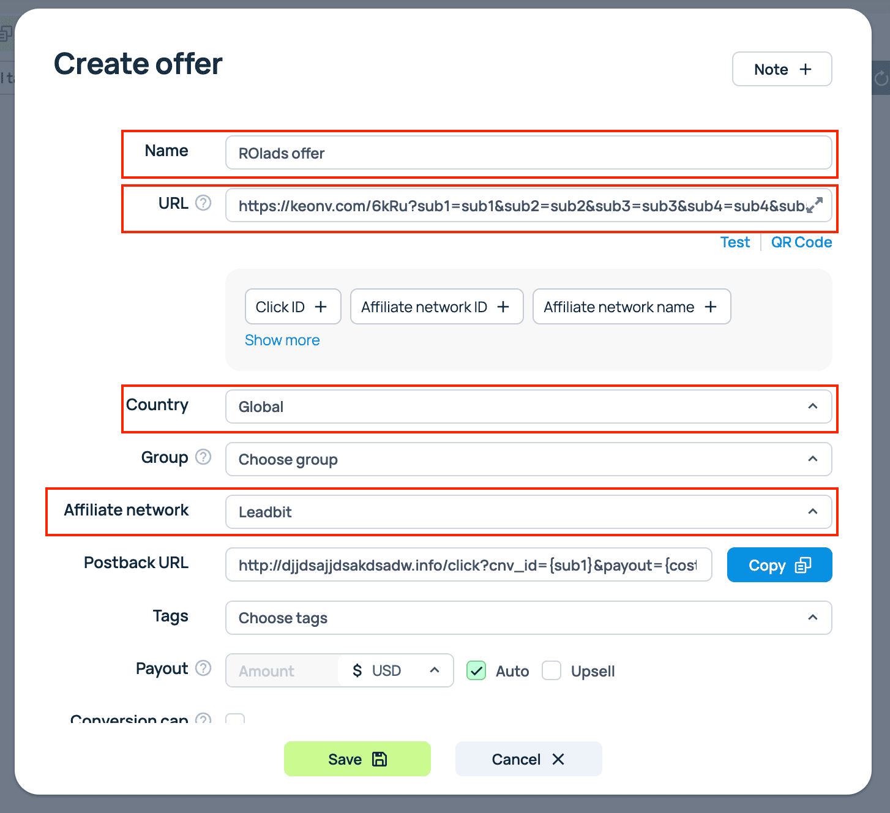Open the Choose tags dropdown
The height and width of the screenshot is (813, 890).
(528, 618)
